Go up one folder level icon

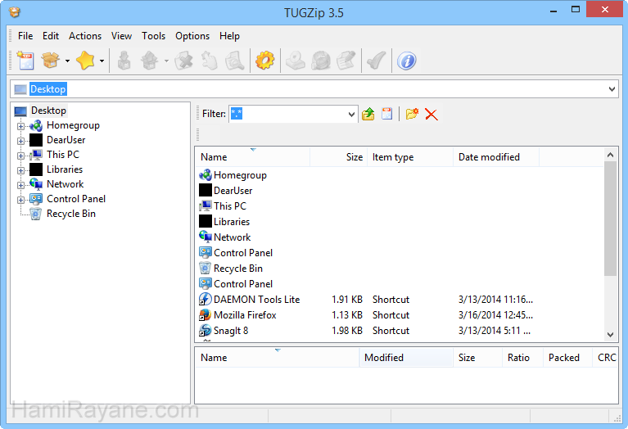(x=368, y=114)
